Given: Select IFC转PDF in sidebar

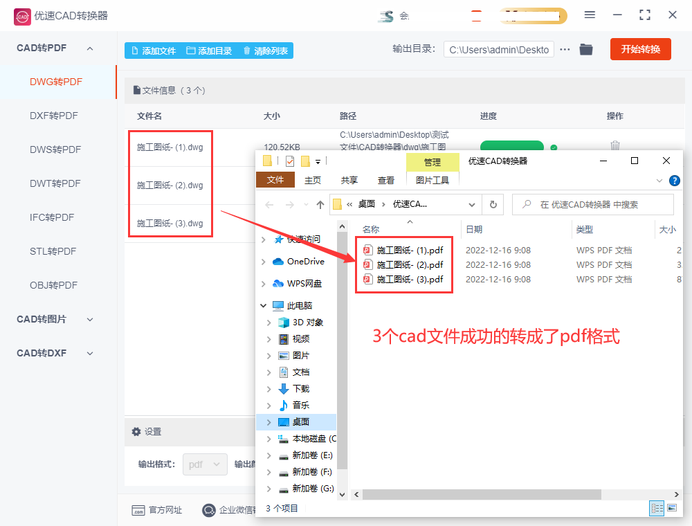Looking at the screenshot, I should (52, 217).
